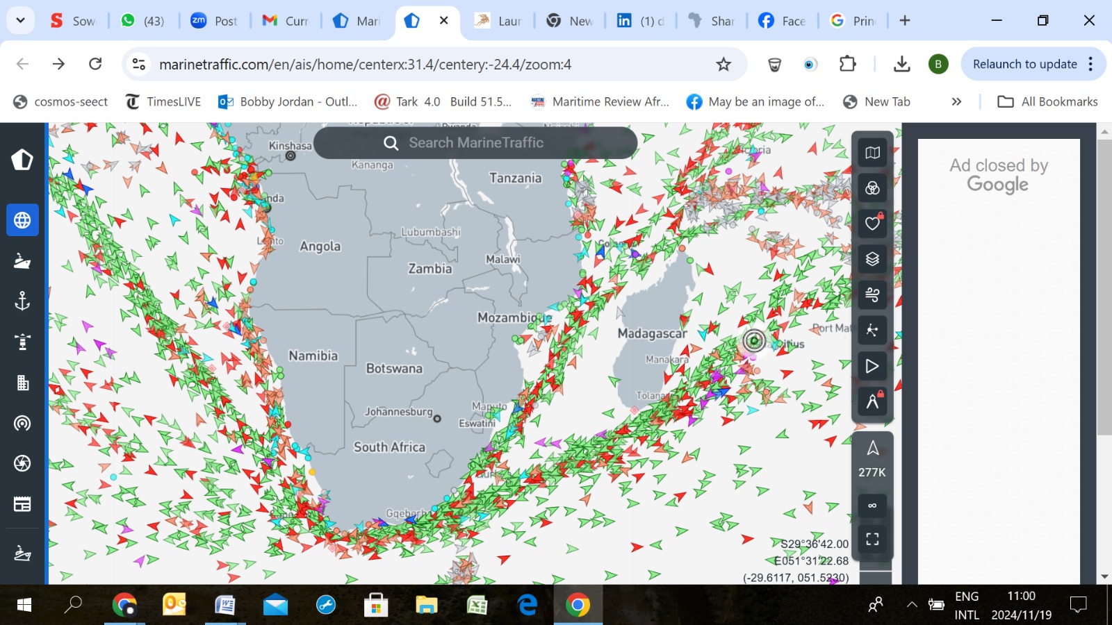
Task: Click Relaunch to update button
Action: pos(1024,64)
